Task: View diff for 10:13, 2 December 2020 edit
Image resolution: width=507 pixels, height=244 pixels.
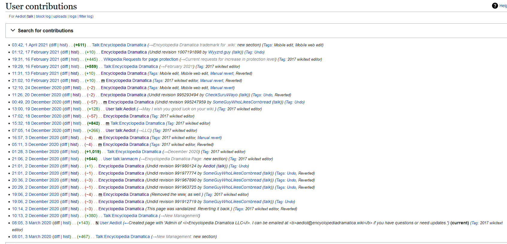Action: pos(64,216)
